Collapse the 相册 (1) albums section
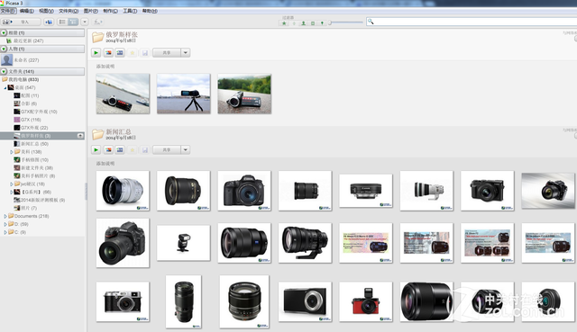Viewport: 577px width, 332px height. pos(4,32)
